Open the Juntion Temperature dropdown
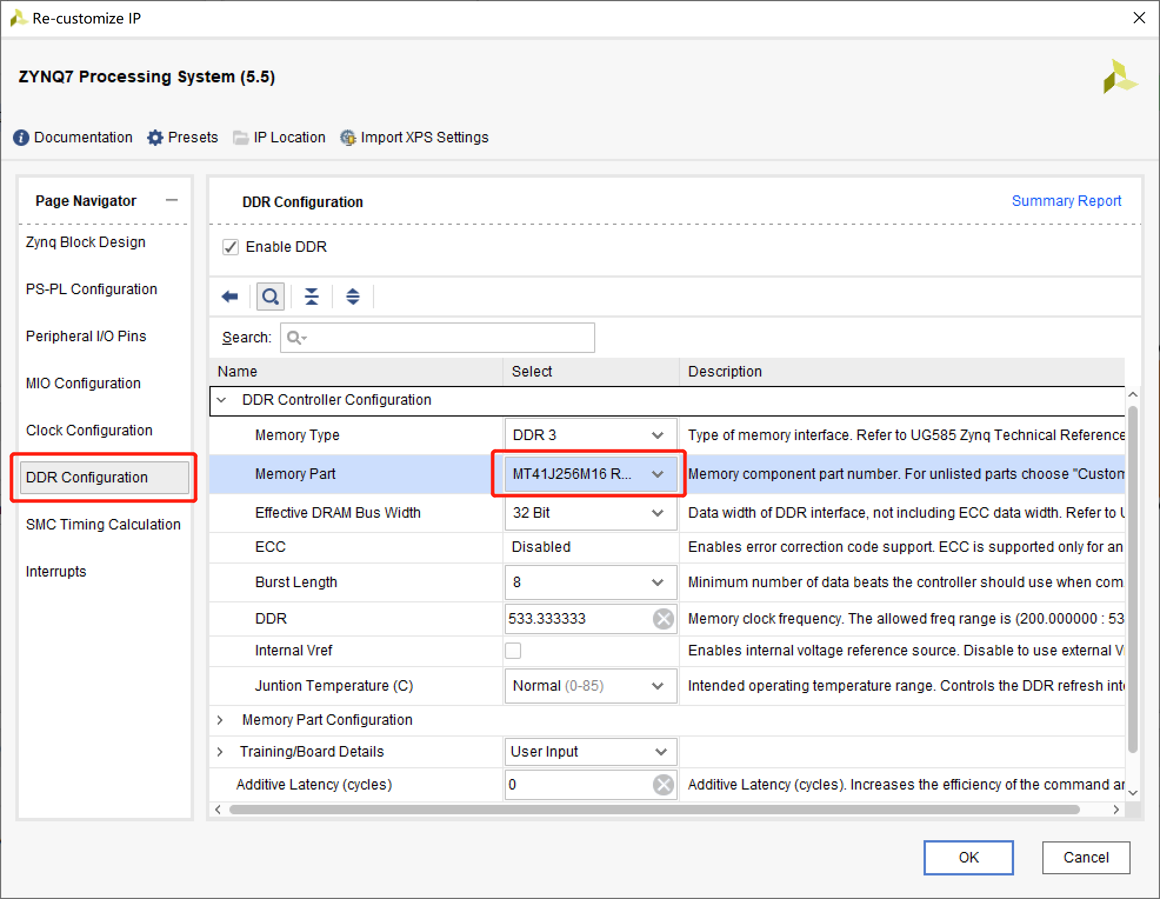The image size is (1160, 899). (591, 686)
